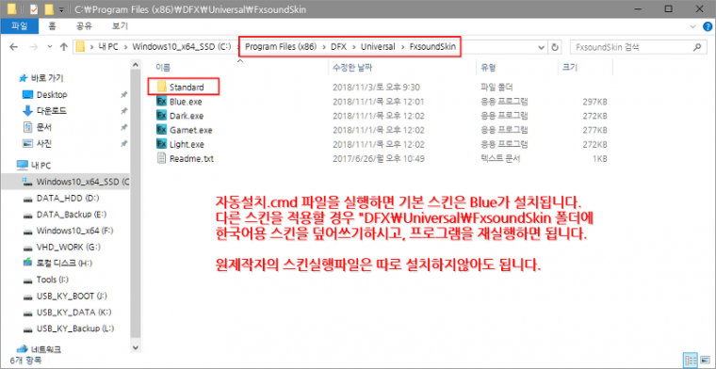Switch to the 홈 ribbon tab
The height and width of the screenshot is (369, 716).
point(52,26)
